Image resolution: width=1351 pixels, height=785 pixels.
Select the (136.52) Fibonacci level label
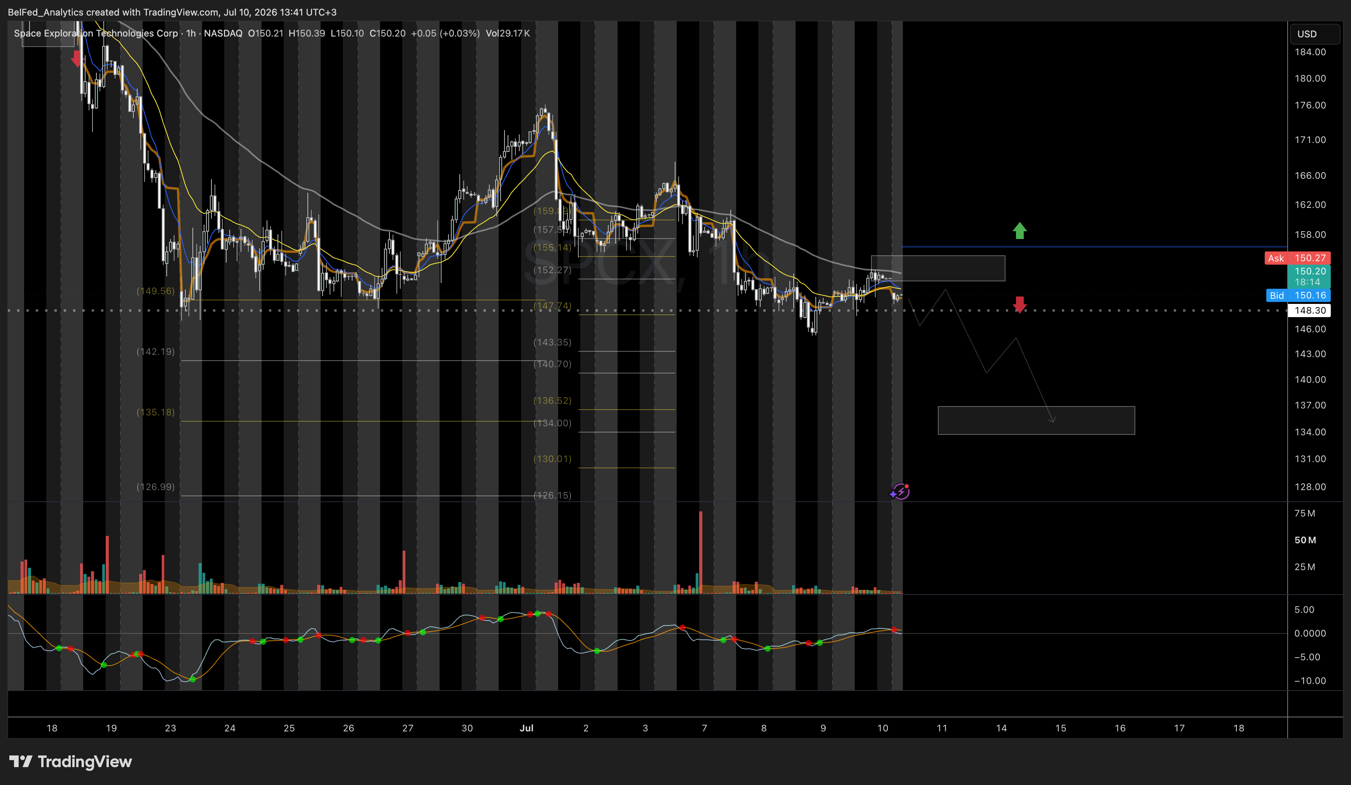click(552, 401)
